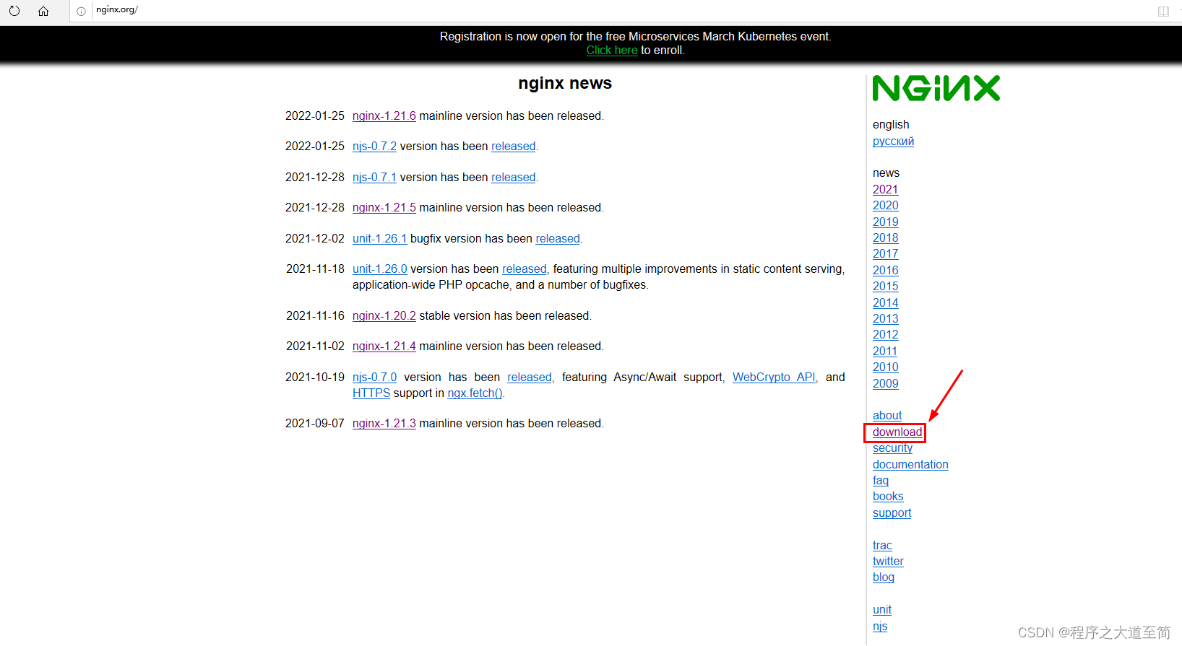This screenshot has height=646, width=1182.
Task: Click the date 2021-11-16
Action: click(x=315, y=316)
